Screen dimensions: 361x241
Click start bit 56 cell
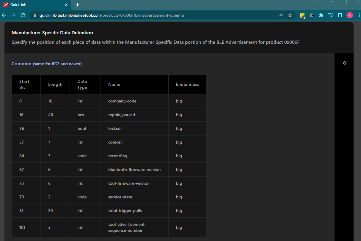click(26, 128)
